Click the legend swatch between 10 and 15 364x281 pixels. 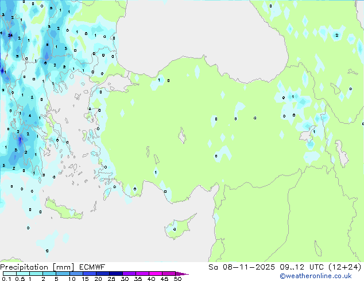pos(76,274)
